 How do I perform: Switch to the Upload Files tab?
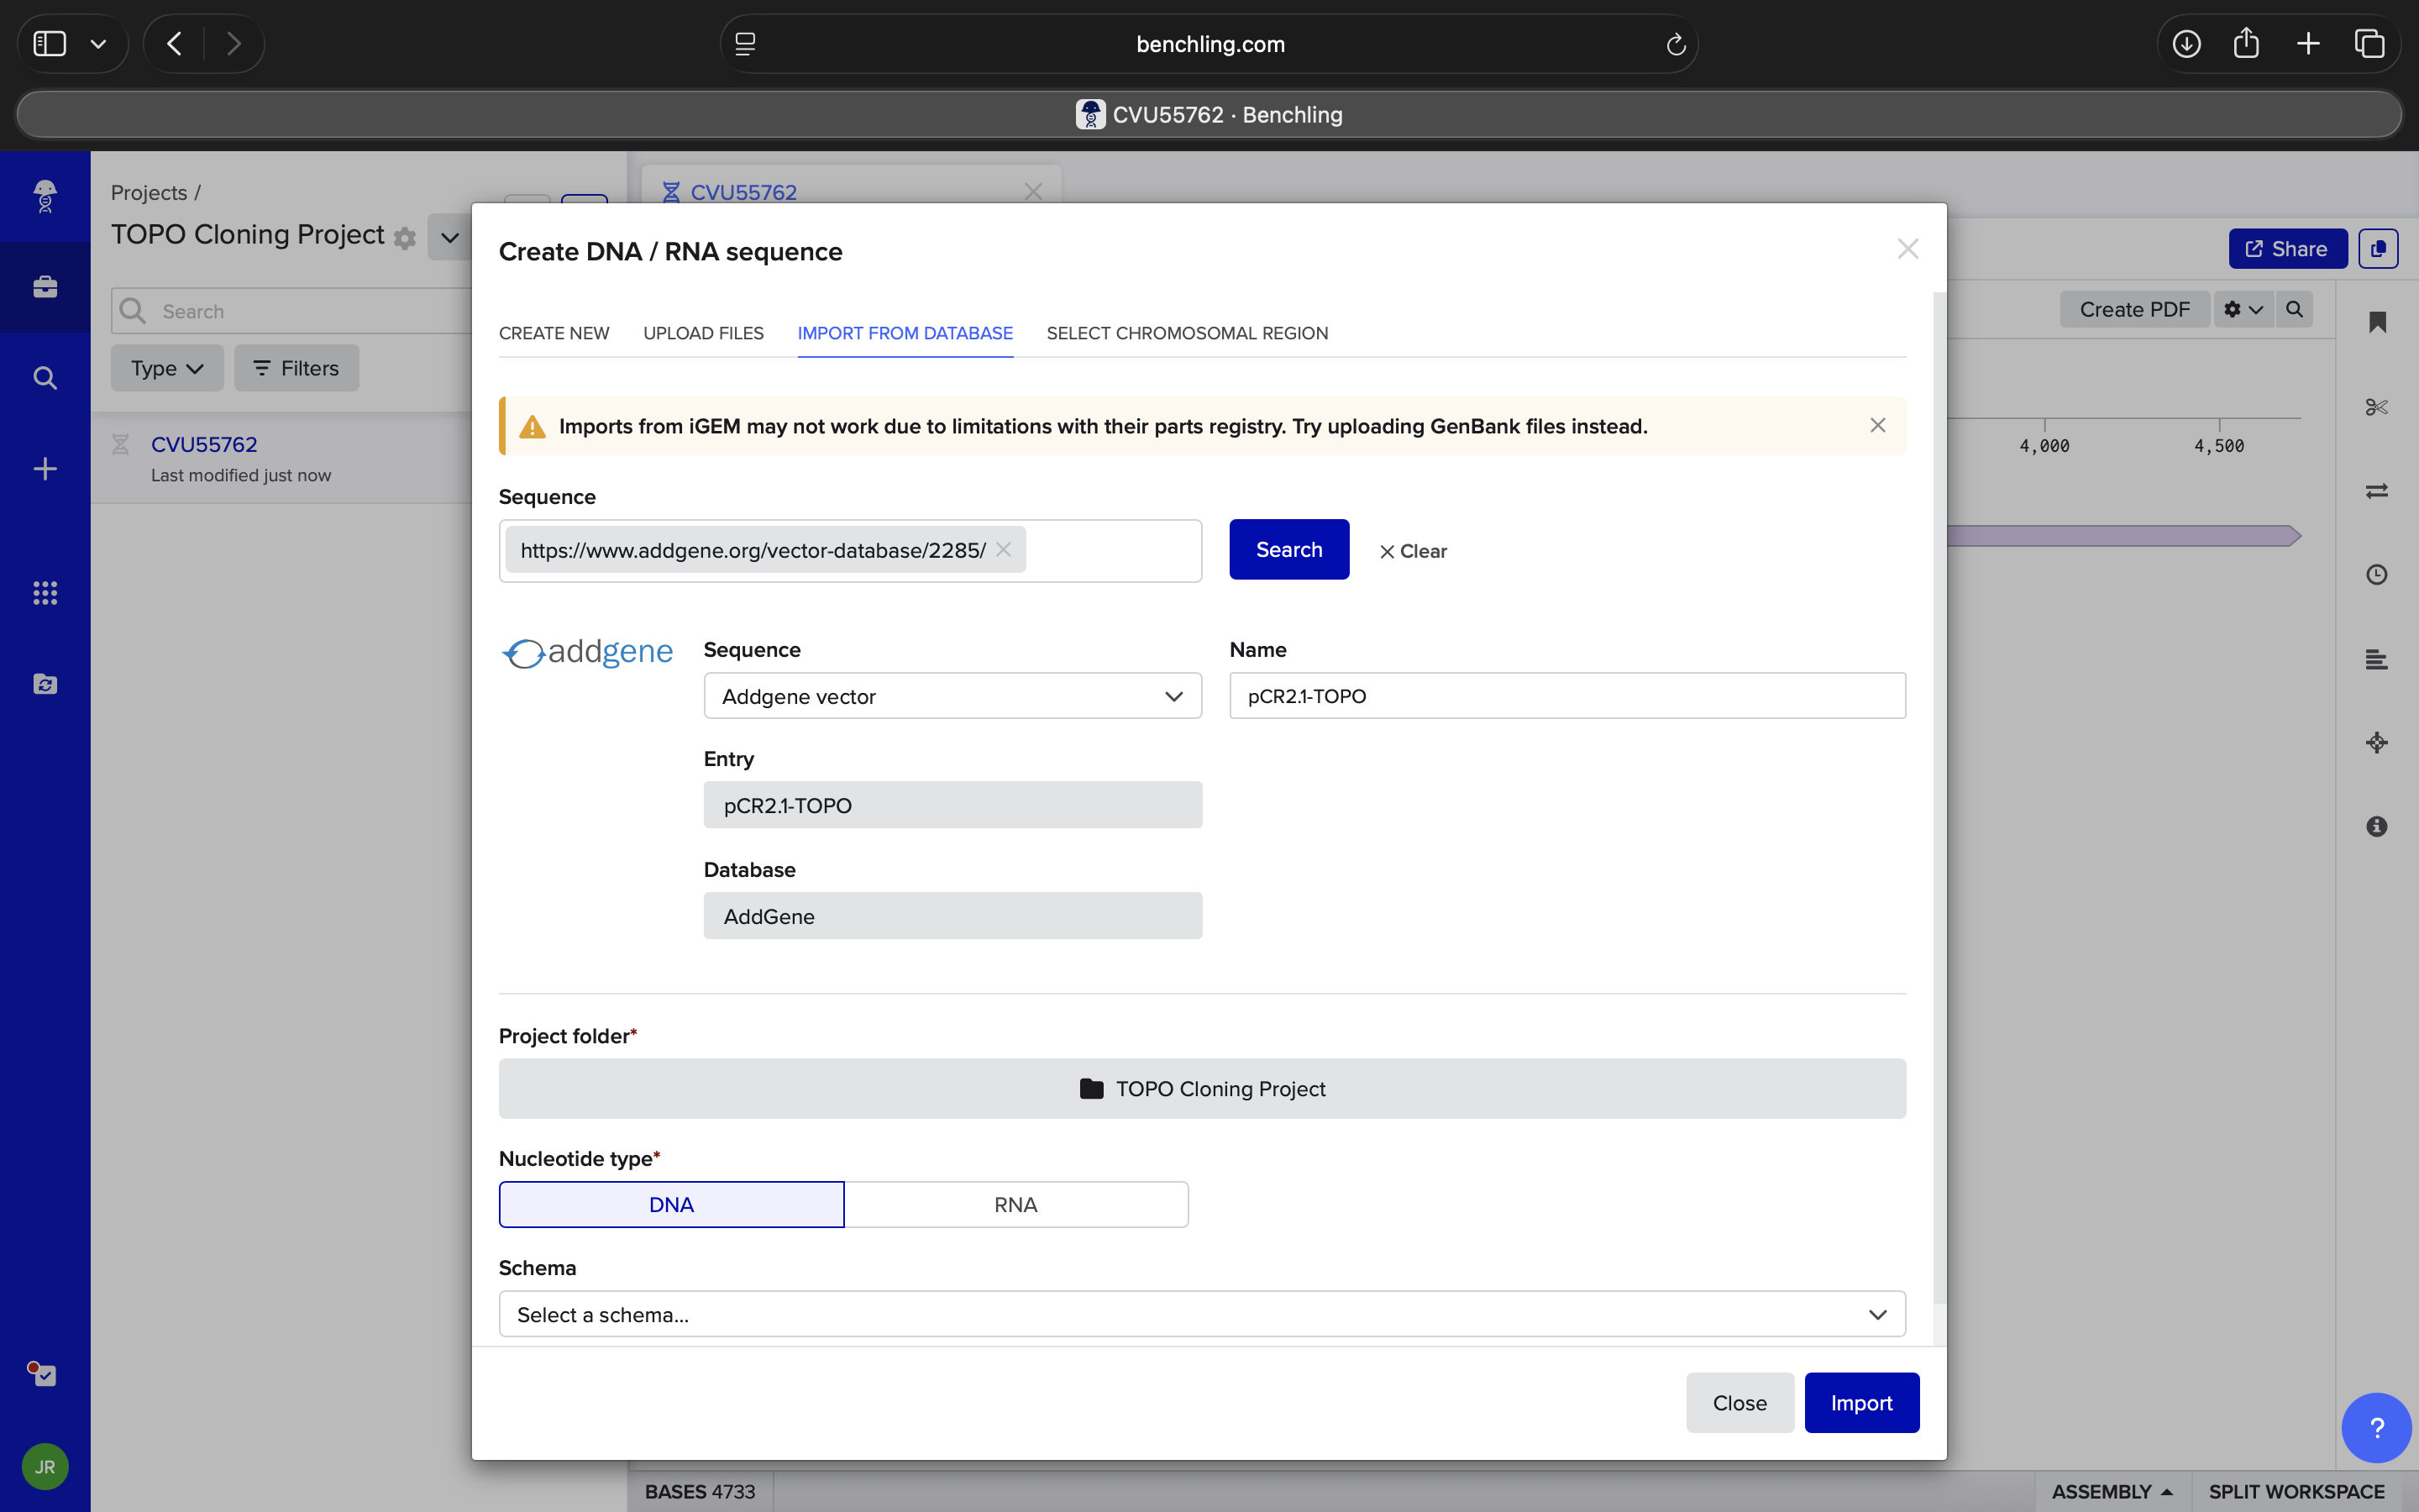point(704,333)
